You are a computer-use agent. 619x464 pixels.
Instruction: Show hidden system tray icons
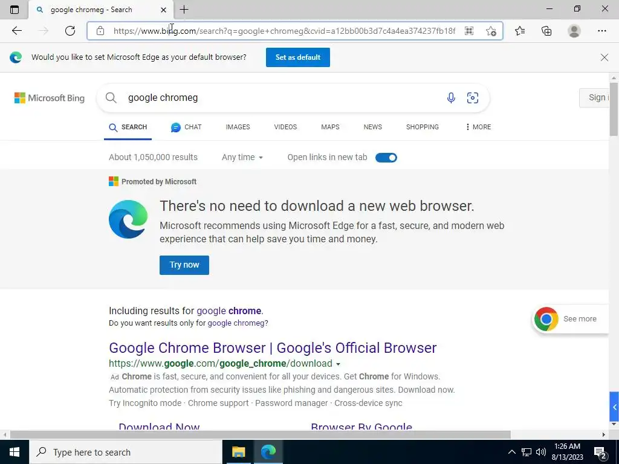tap(511, 452)
